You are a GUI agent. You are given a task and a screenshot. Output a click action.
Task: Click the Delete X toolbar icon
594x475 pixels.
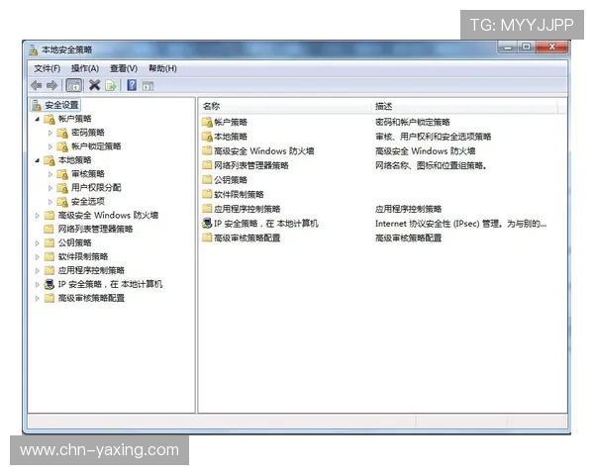94,86
